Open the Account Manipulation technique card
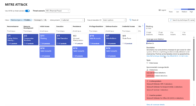The image size is (196, 106). 80,40
